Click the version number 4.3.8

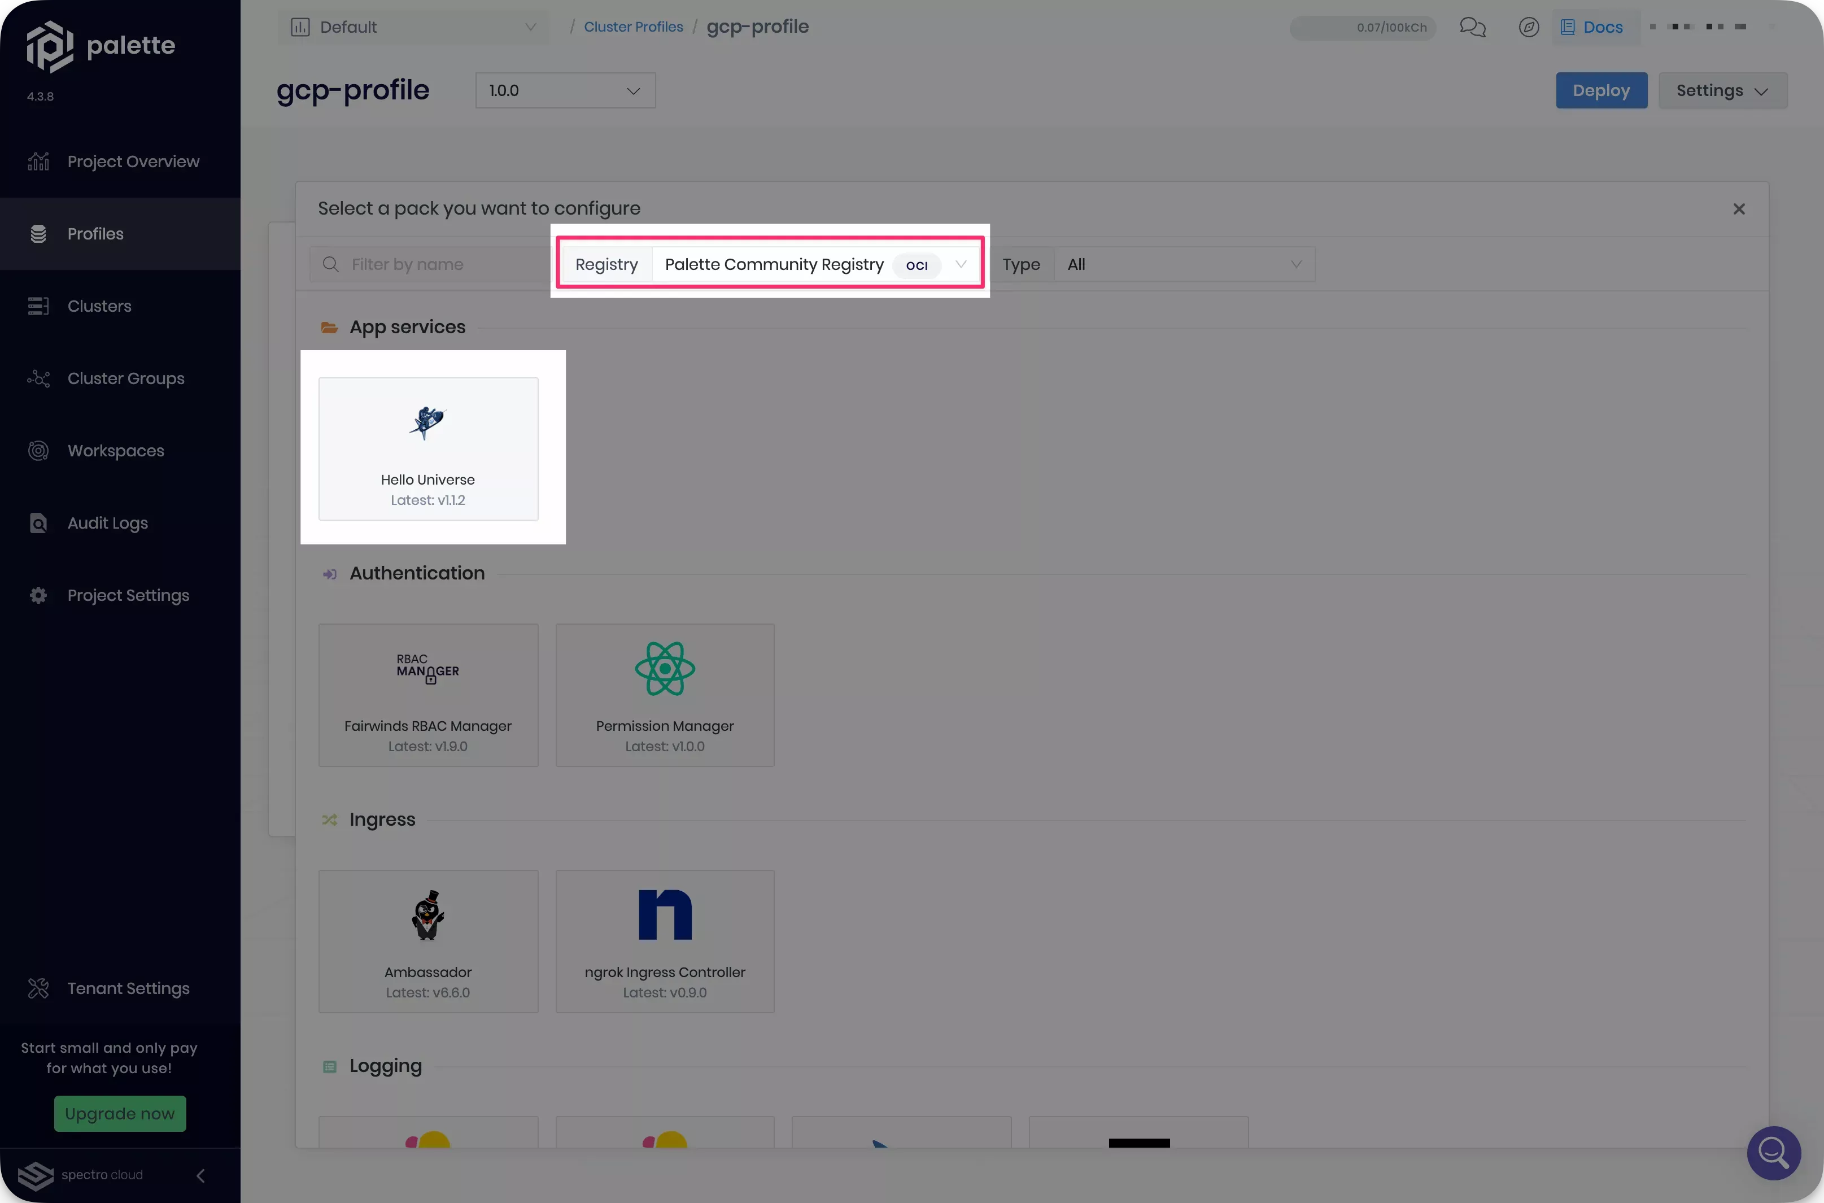click(41, 97)
